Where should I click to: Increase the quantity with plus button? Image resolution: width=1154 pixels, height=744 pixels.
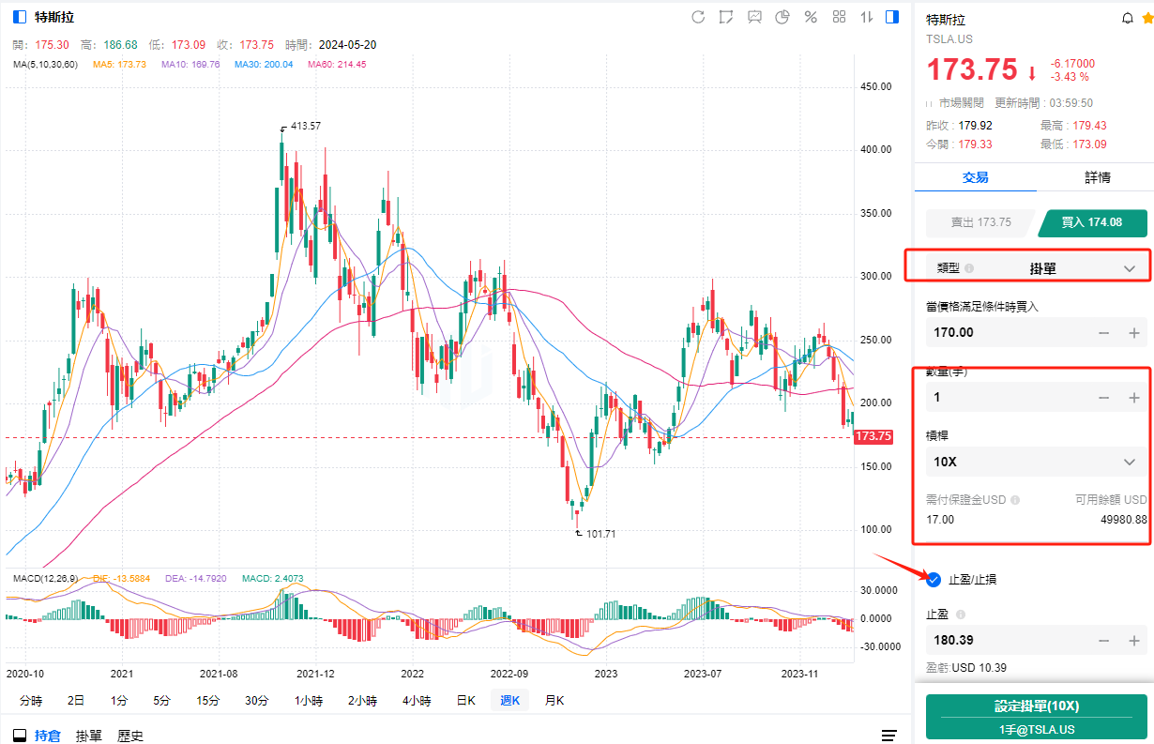[1133, 398]
